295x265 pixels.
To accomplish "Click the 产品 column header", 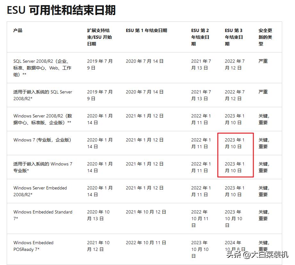I will (18, 30).
